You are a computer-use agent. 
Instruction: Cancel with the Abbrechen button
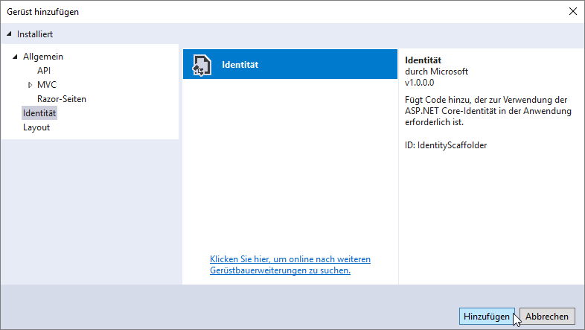547,317
